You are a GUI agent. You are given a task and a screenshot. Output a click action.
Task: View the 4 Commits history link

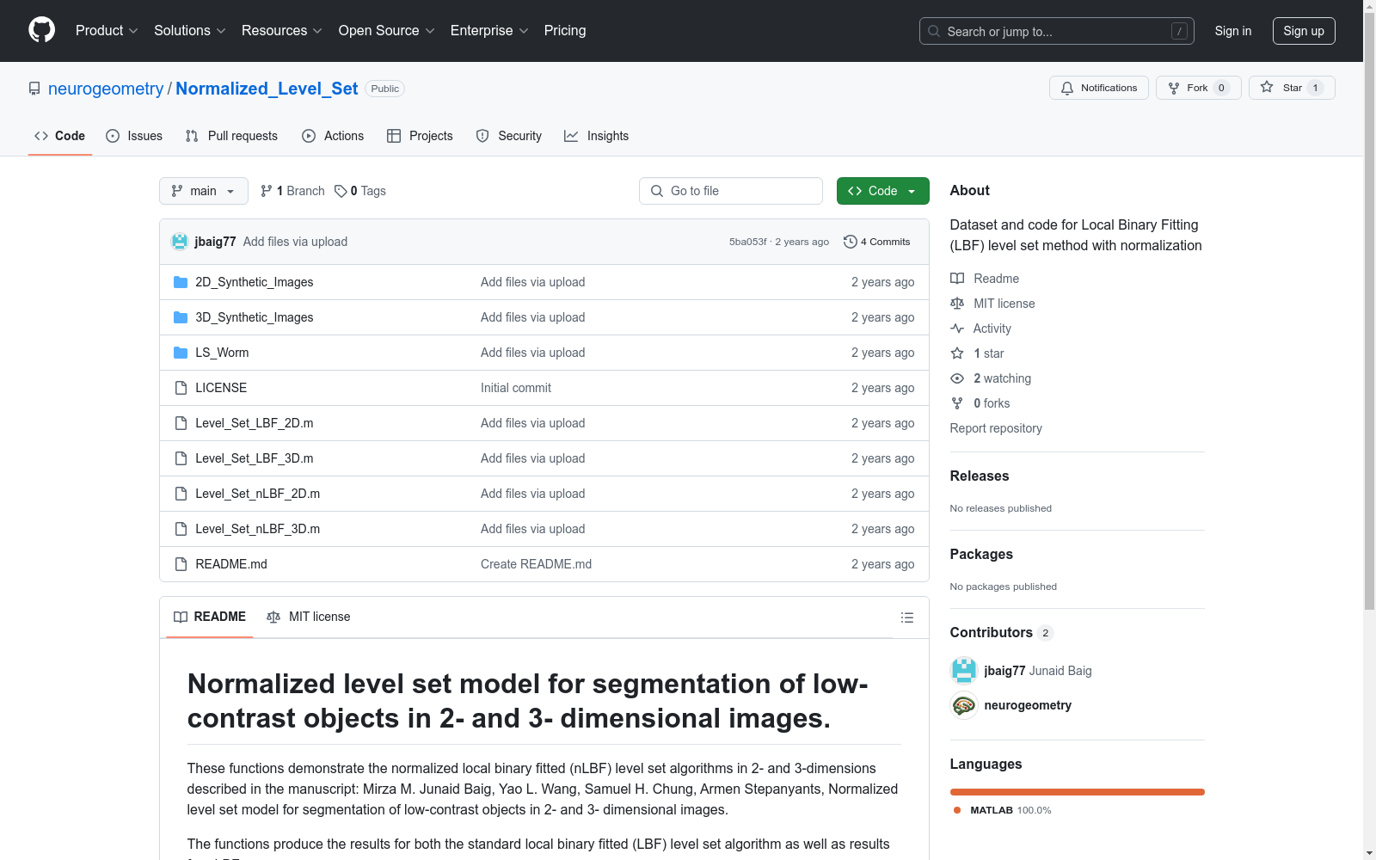877,242
